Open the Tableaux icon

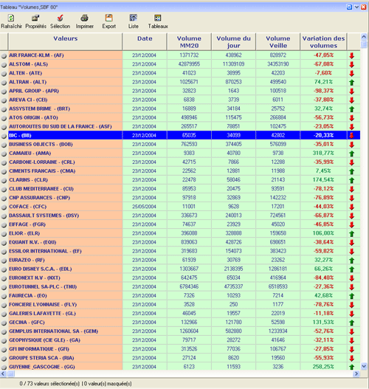[158, 18]
